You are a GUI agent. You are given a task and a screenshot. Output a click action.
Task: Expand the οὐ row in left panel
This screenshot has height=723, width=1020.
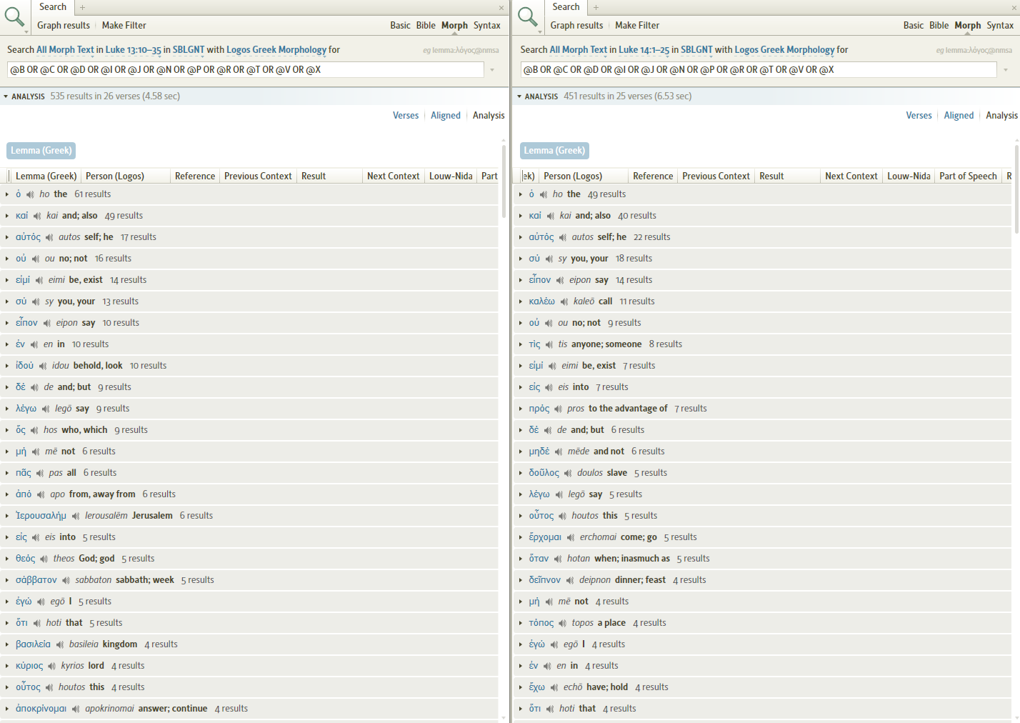(x=7, y=259)
